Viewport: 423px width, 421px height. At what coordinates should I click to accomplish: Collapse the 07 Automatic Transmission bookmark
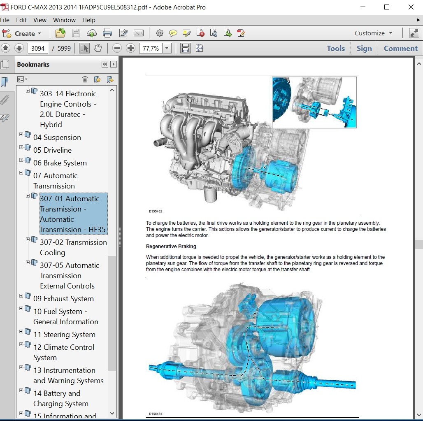[x=21, y=172]
